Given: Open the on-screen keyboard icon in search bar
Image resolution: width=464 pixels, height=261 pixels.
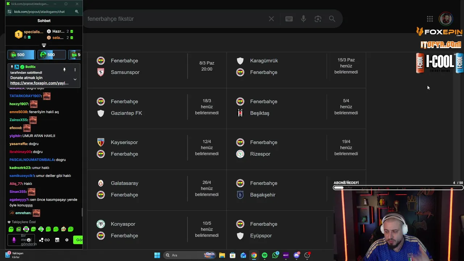Looking at the screenshot, I should point(289,19).
